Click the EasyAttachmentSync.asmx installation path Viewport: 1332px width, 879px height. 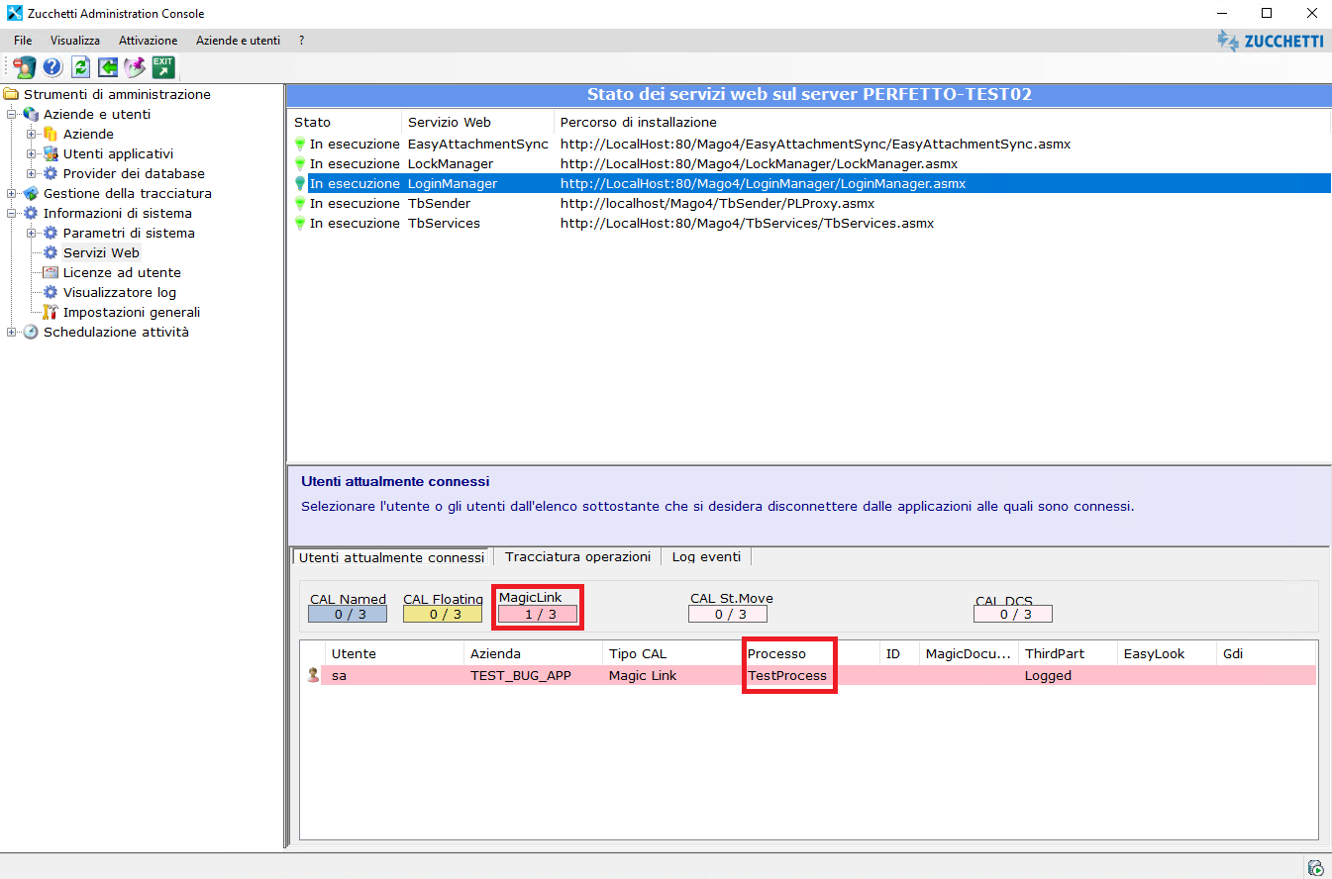pos(815,144)
